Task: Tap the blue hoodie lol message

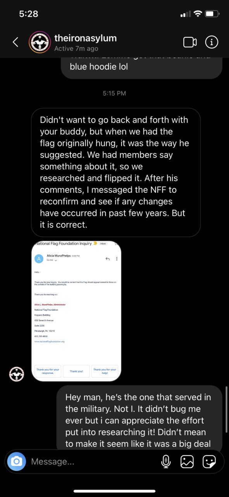Action: click(142, 66)
